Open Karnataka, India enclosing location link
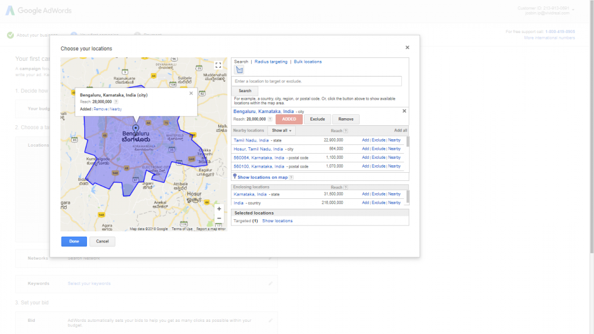The height and width of the screenshot is (334, 594). pyautogui.click(x=250, y=194)
